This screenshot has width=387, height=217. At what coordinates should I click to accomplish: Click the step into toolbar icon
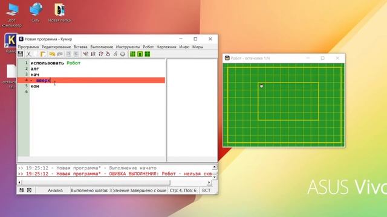click(x=101, y=54)
